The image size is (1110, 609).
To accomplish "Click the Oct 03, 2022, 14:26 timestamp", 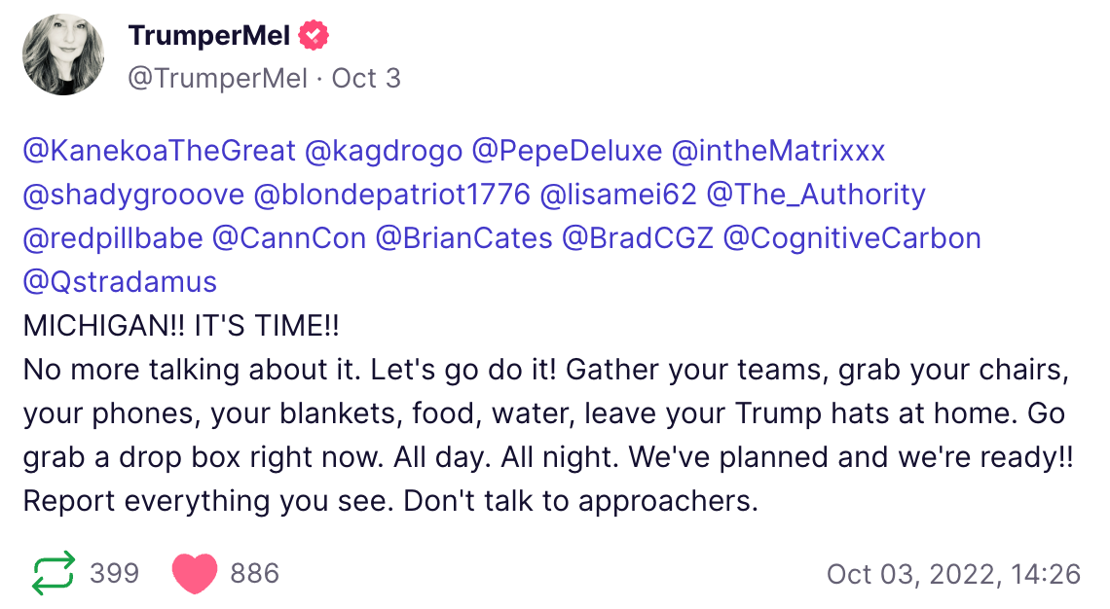I will (x=953, y=574).
